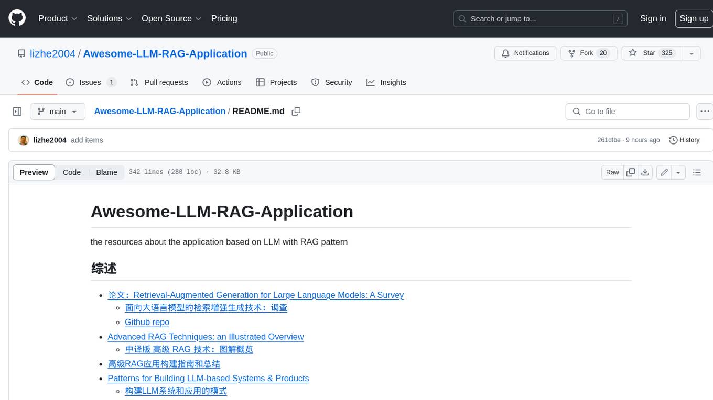Open the Security tab

(331, 82)
